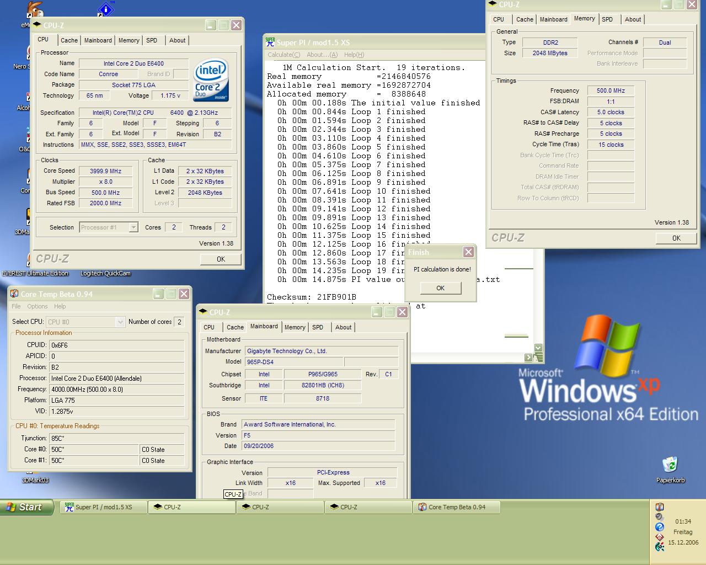Open the Options menu in Core Temp
Screen dimensions: 706x565
pos(38,306)
